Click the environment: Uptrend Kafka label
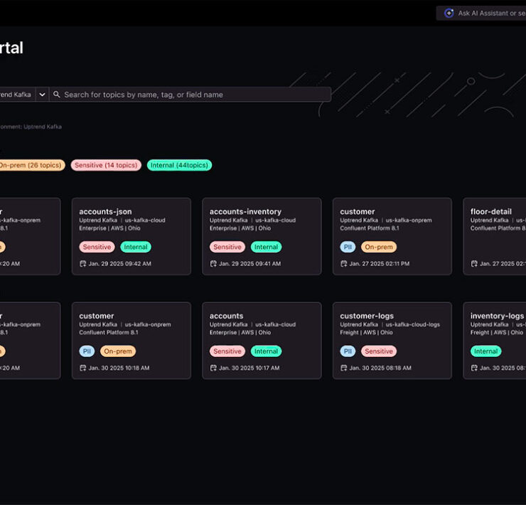 coord(31,127)
